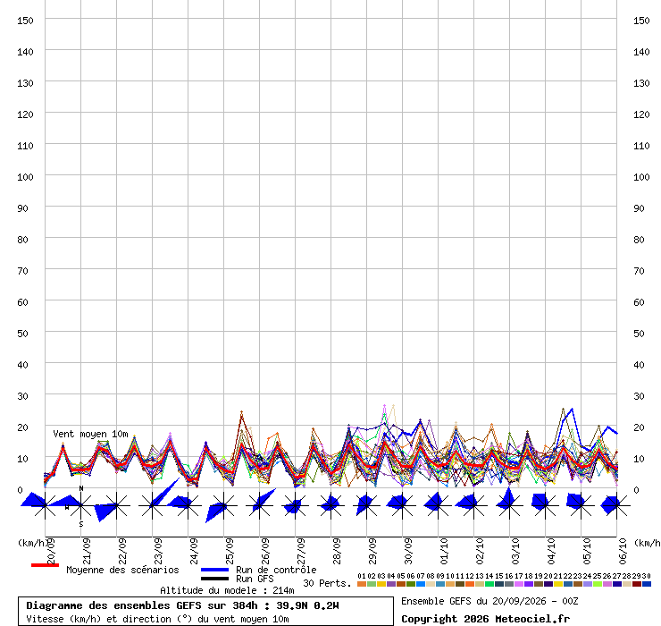Click the 01/10 date label on axis
Image resolution: width=661 pixels, height=626 pixels.
[x=444, y=551]
